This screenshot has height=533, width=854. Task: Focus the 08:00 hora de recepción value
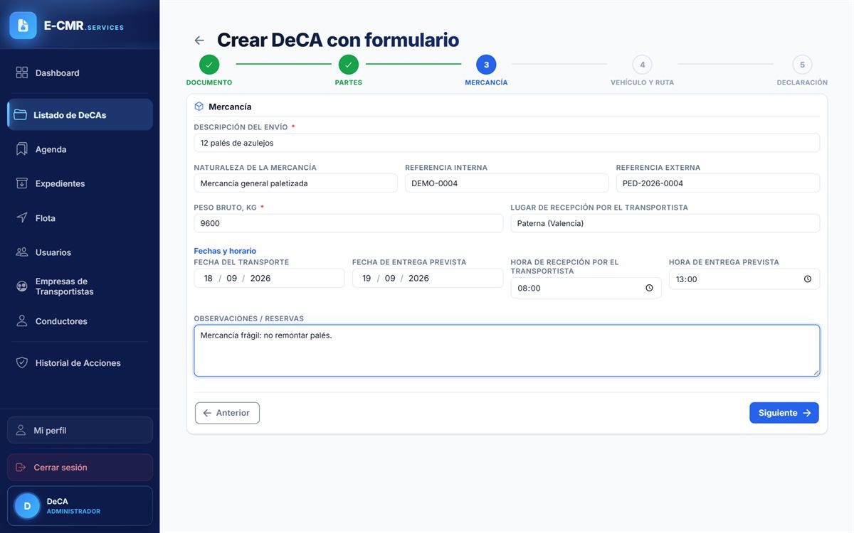point(529,289)
